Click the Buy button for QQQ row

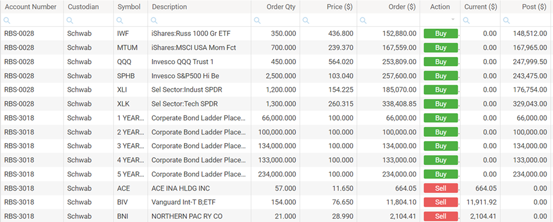[x=441, y=62]
